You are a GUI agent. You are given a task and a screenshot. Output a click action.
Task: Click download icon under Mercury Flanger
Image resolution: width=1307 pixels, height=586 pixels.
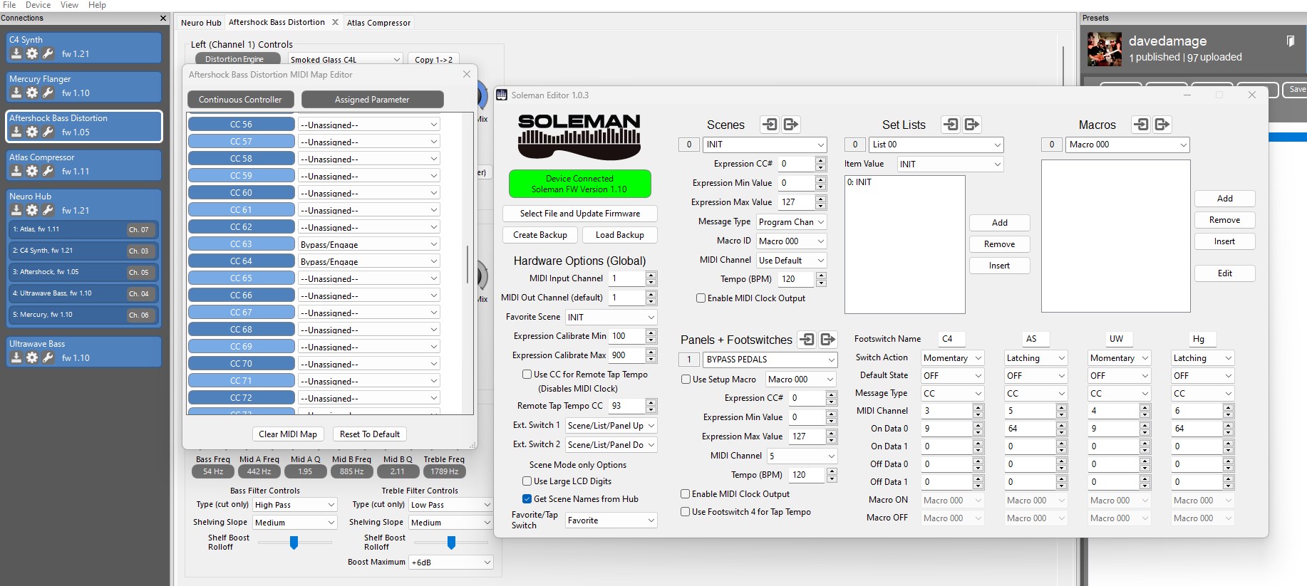[17, 93]
